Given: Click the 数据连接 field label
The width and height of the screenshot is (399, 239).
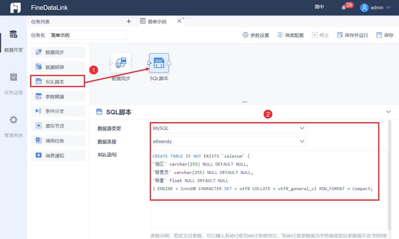Looking at the screenshot, I should 107,142.
